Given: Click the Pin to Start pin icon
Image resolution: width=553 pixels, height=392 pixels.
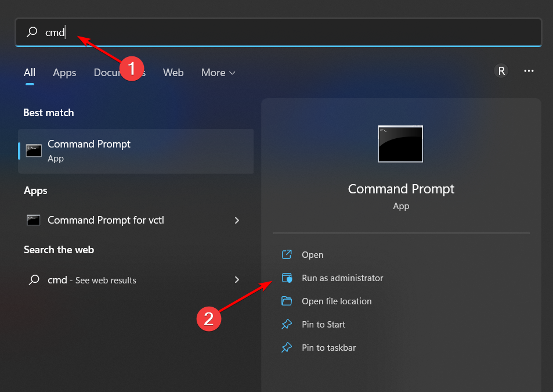Looking at the screenshot, I should [287, 324].
